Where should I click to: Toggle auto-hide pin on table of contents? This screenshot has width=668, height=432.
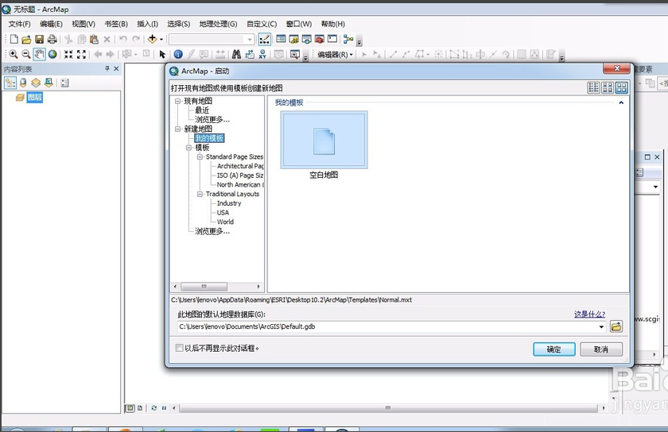click(x=107, y=68)
